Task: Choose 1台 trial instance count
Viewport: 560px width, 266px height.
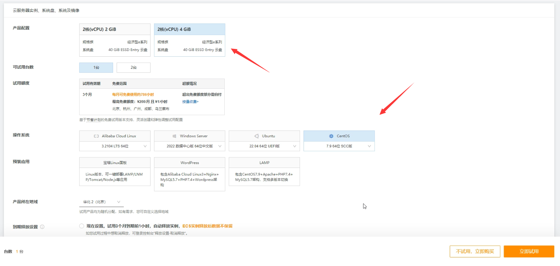Action: click(x=96, y=67)
